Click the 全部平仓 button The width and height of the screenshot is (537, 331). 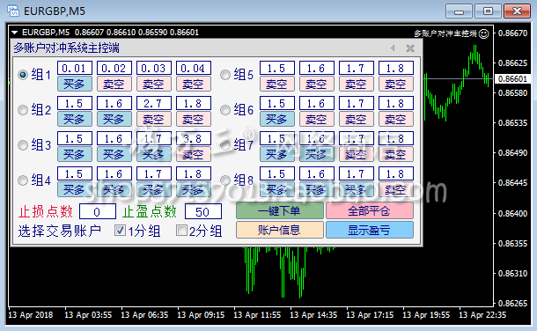pos(370,211)
